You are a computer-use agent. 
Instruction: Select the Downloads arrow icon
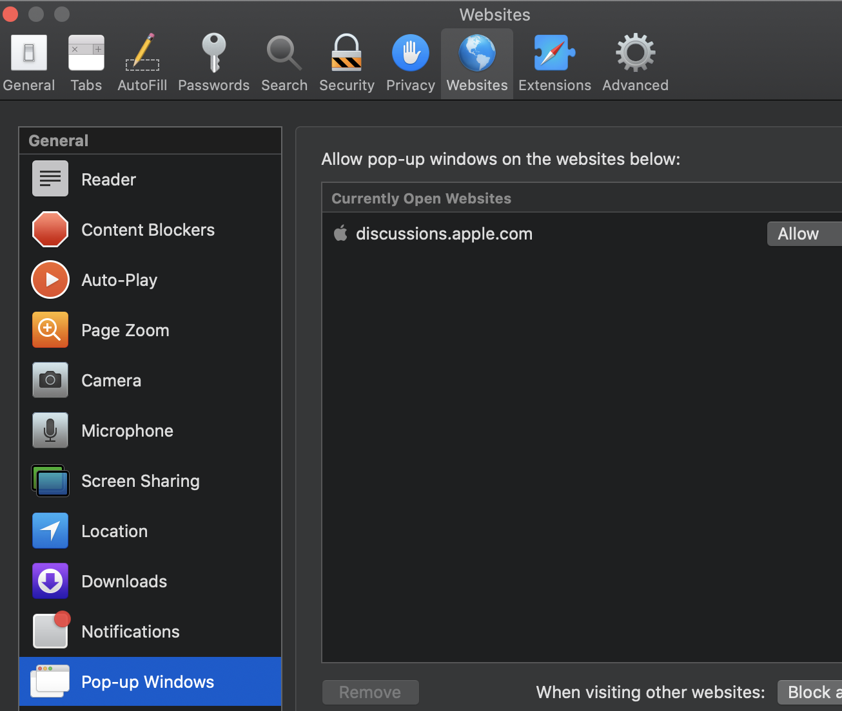click(x=50, y=581)
